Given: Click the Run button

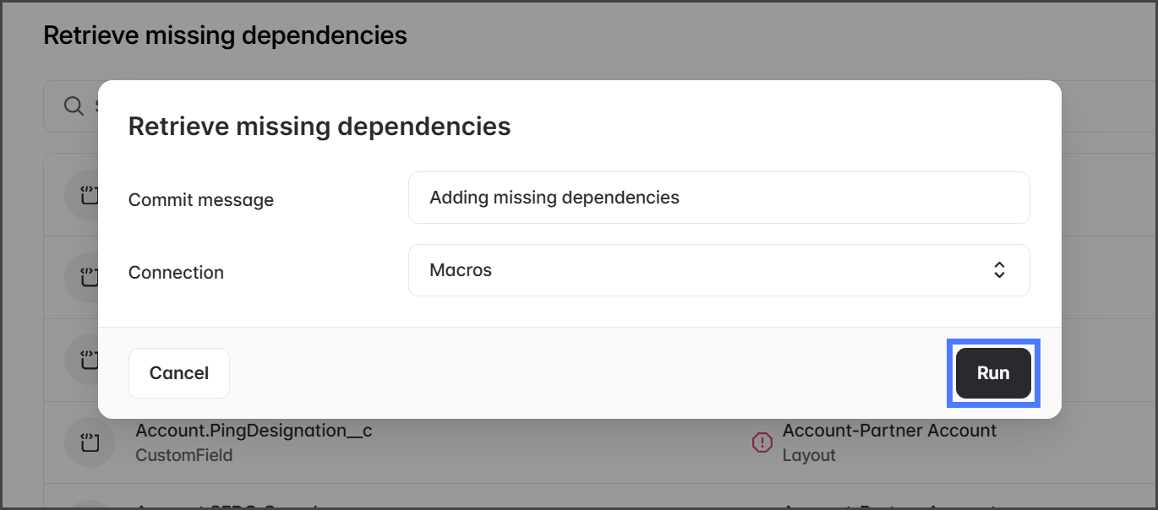Looking at the screenshot, I should point(993,373).
